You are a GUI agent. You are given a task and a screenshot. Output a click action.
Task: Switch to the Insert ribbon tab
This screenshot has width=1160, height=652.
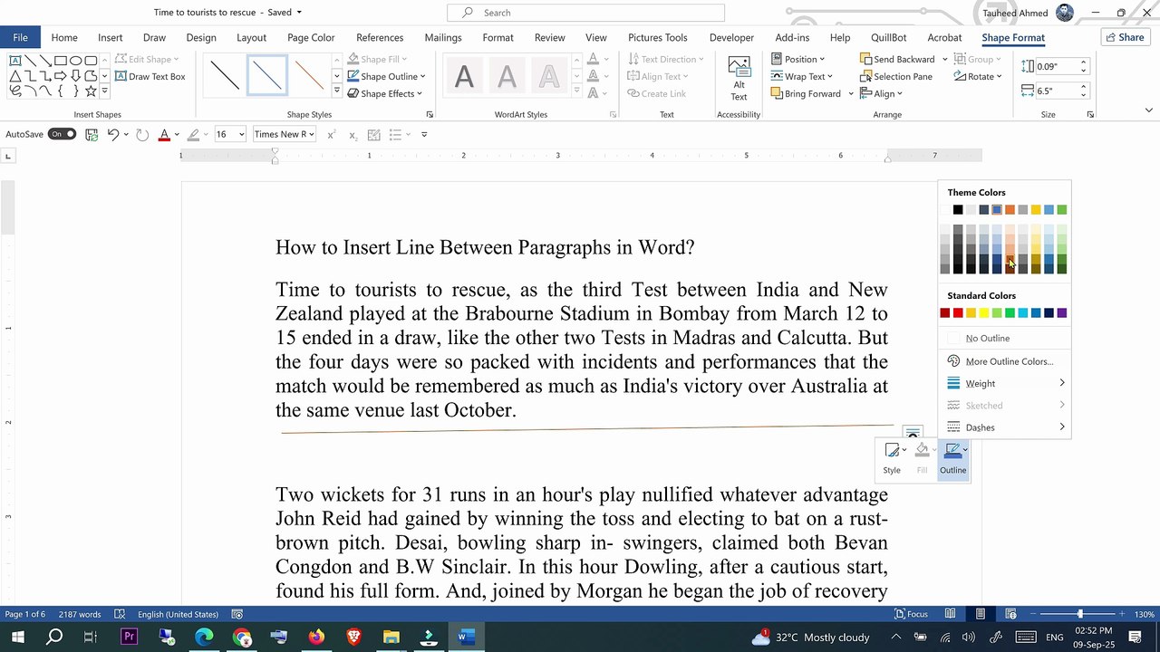click(111, 37)
